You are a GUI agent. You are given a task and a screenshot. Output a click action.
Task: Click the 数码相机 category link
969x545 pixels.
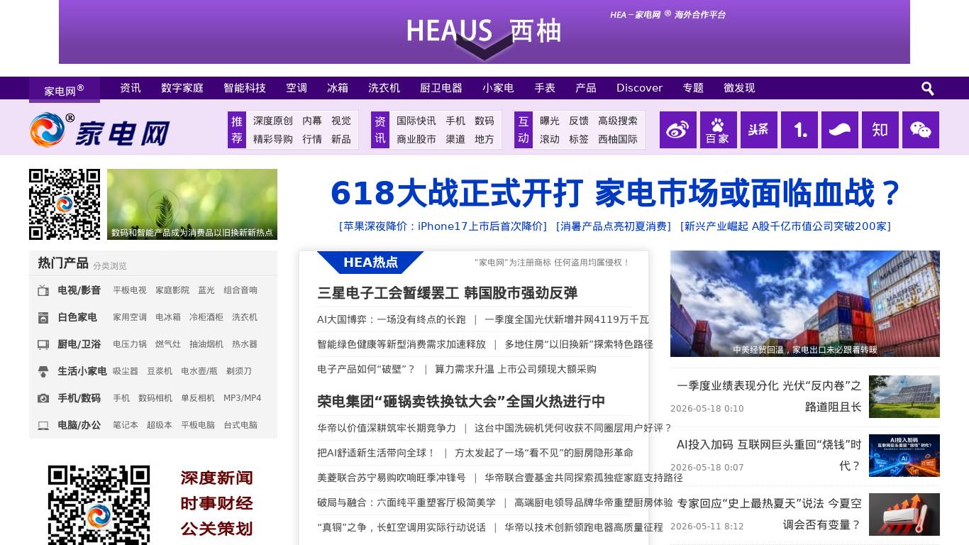(155, 398)
